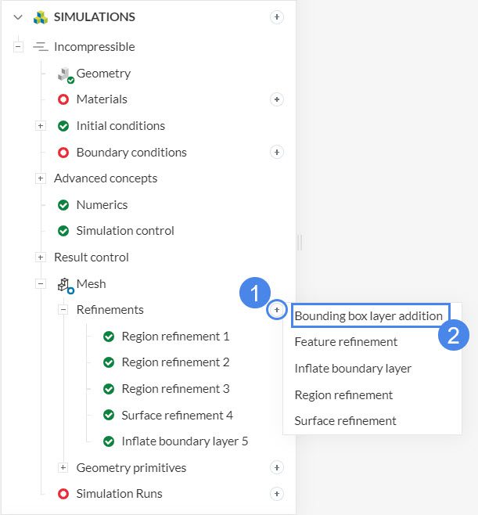The image size is (478, 515).
Task: Pick Inflate boundary layer menu option
Action: [x=352, y=368]
